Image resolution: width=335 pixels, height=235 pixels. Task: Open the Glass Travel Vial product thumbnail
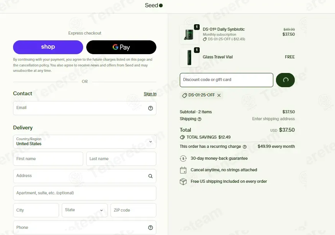coord(189,57)
